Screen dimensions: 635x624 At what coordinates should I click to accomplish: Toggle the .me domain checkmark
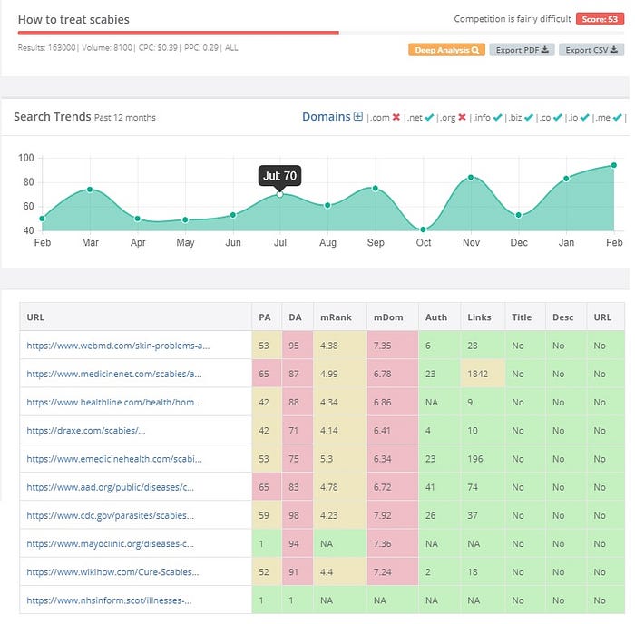pyautogui.click(x=617, y=117)
